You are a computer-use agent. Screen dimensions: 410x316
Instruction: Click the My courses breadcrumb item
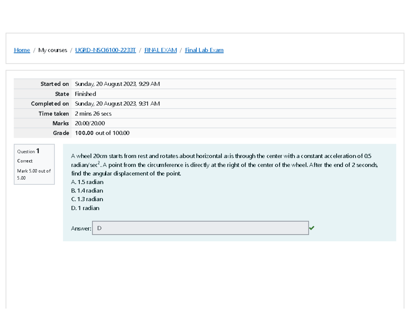[x=53, y=50]
